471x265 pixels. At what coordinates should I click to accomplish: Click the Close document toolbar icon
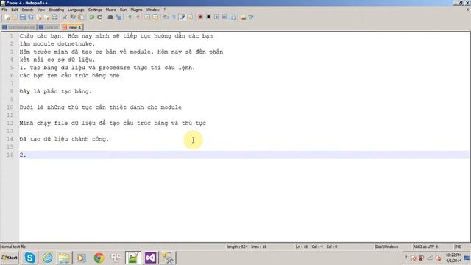click(39, 17)
